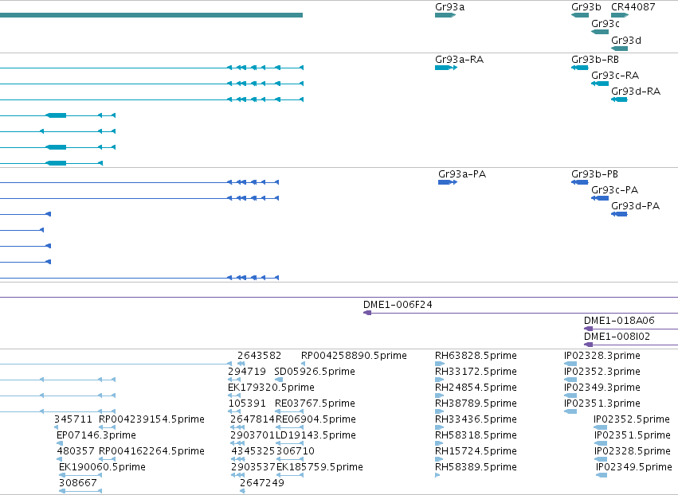The width and height of the screenshot is (678, 495).
Task: Select EST IP02349.3prime
Action: [602, 388]
